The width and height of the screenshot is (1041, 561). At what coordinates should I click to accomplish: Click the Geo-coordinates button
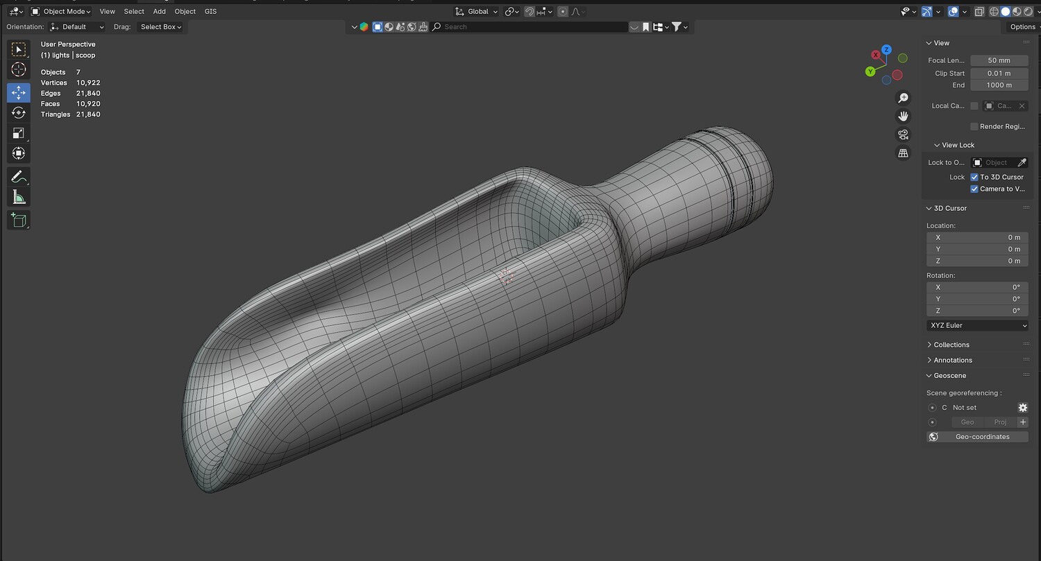click(x=977, y=437)
